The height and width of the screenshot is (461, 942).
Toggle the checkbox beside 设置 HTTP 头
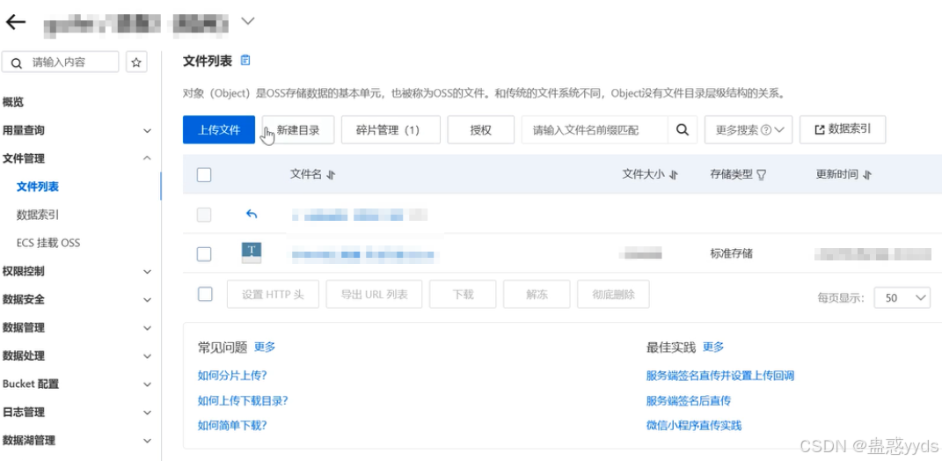205,294
